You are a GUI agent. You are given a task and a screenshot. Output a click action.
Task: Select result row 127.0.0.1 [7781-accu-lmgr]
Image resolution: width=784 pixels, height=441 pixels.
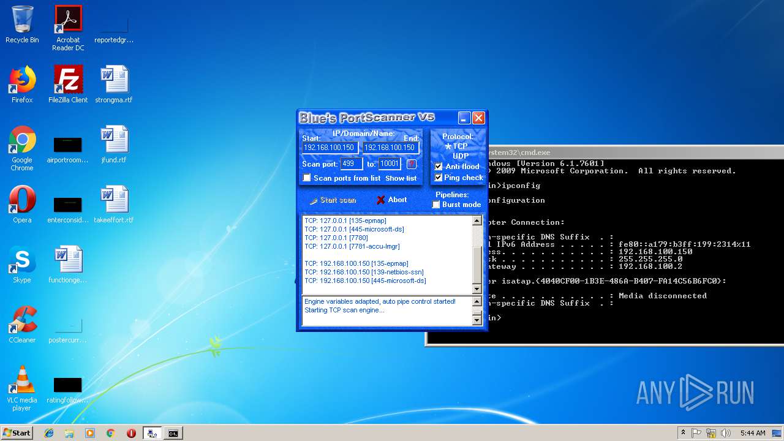tap(352, 246)
